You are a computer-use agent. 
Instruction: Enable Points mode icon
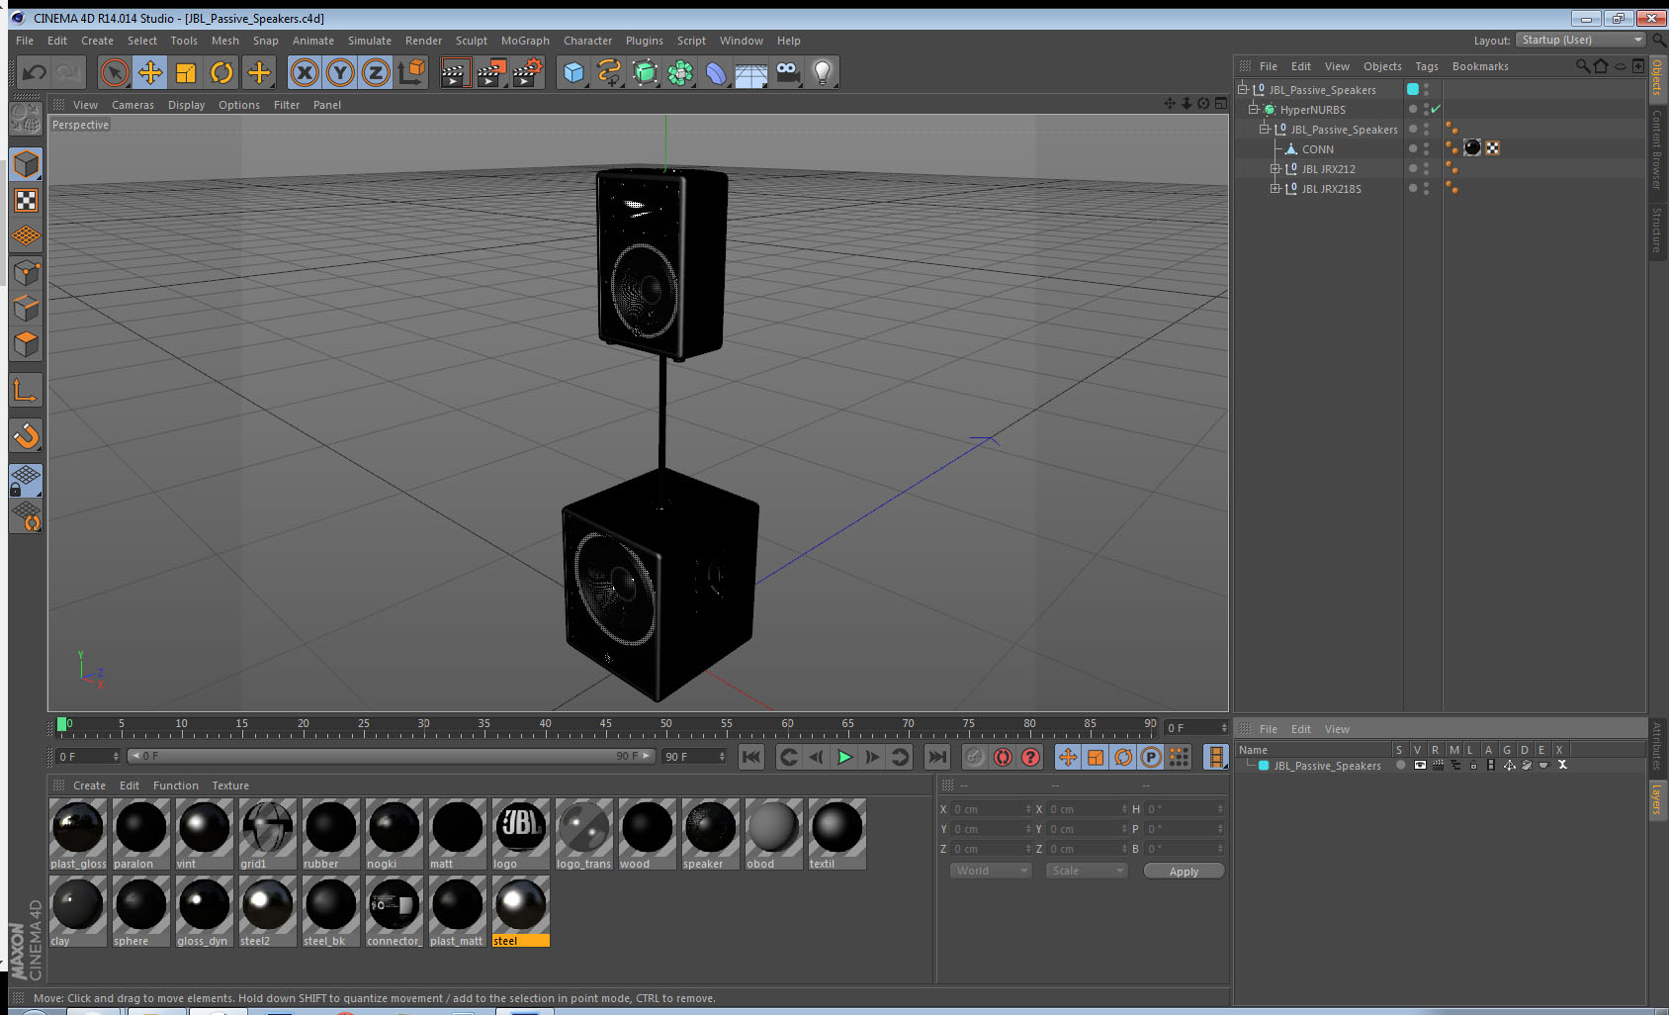click(x=26, y=273)
